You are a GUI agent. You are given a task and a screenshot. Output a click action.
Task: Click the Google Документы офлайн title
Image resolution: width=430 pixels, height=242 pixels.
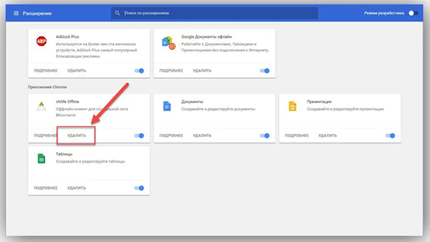(x=207, y=36)
